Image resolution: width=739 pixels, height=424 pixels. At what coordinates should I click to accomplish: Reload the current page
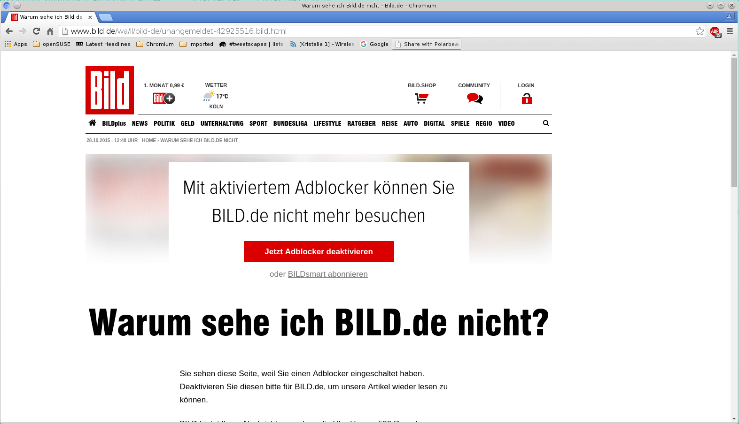pos(36,31)
